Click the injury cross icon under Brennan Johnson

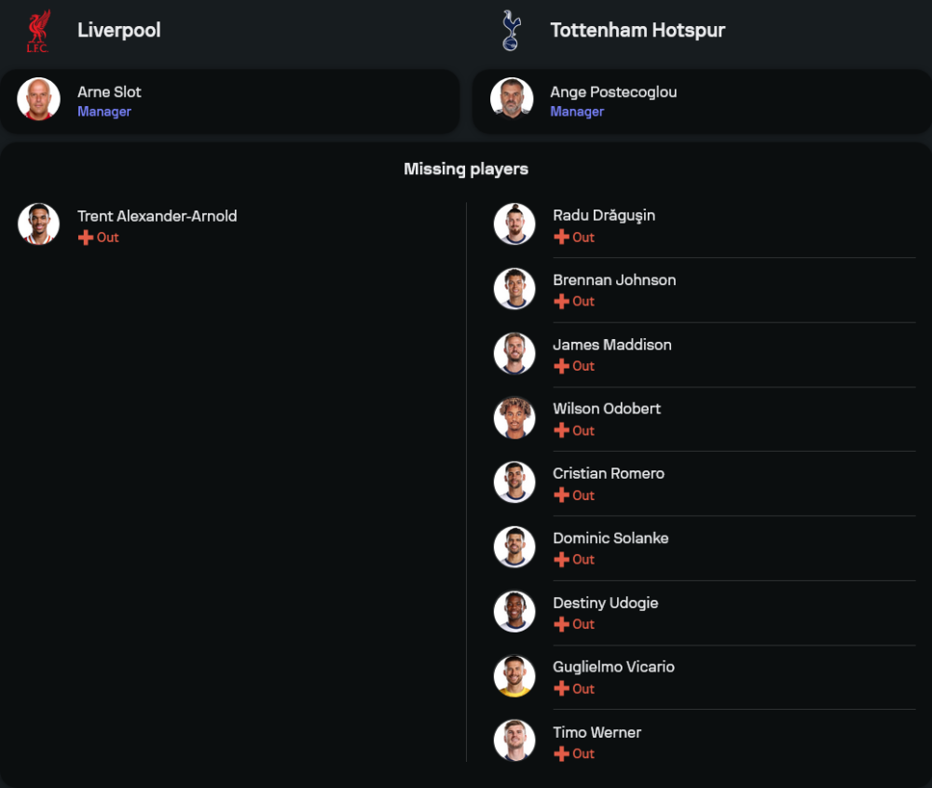[x=561, y=302]
